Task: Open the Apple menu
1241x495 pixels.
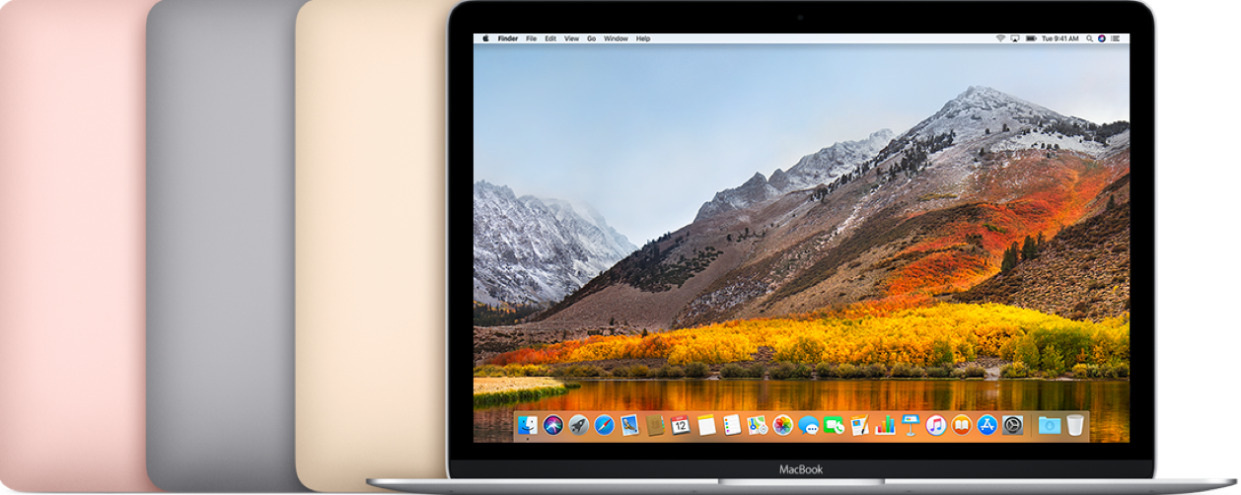Action: [x=485, y=38]
